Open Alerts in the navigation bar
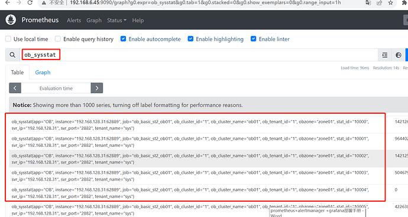408x217 pixels. 74,20
